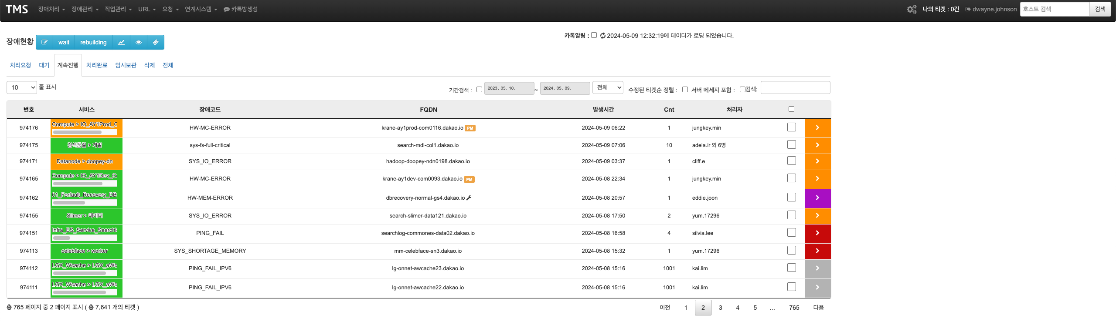The height and width of the screenshot is (325, 1116).
Task: Click the ticket icon button
Action: (x=156, y=42)
